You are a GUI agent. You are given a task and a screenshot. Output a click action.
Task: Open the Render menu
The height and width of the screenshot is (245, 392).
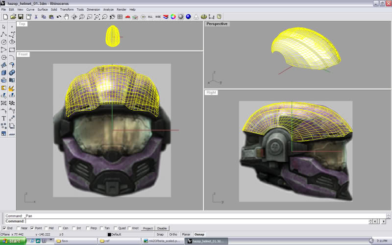coord(122,9)
